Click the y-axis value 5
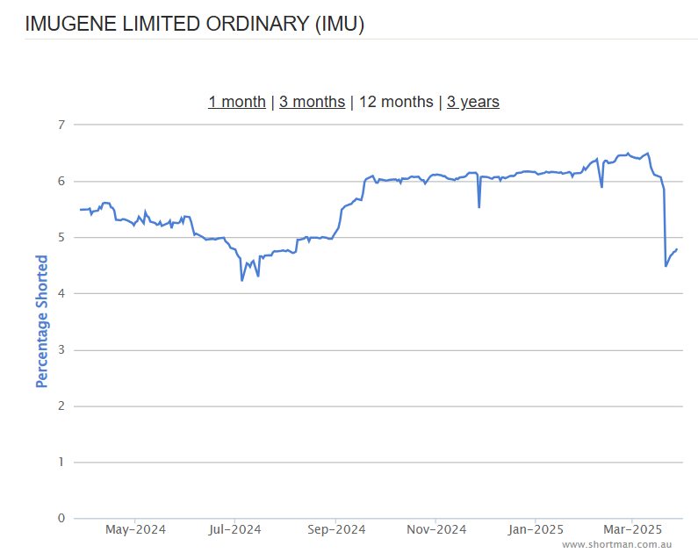The height and width of the screenshot is (553, 698). (x=61, y=237)
